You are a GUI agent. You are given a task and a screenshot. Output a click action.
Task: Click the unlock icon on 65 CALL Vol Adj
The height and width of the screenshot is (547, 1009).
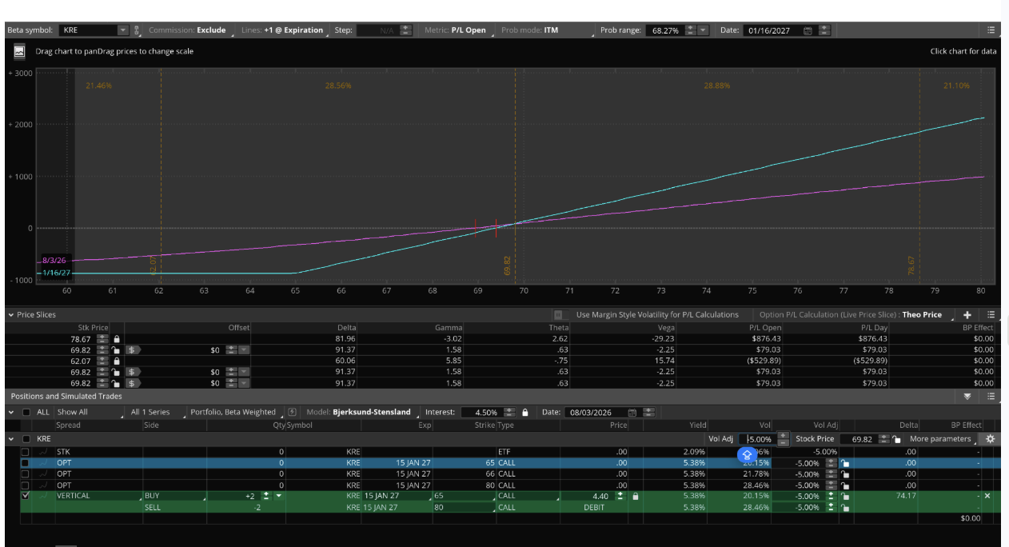845,463
